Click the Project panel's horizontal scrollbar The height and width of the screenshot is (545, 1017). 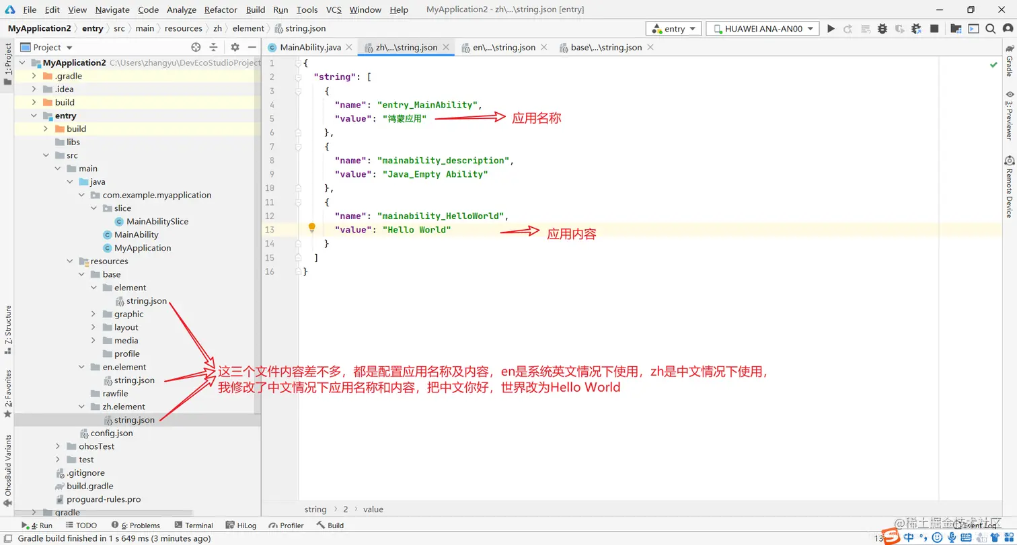point(103,513)
